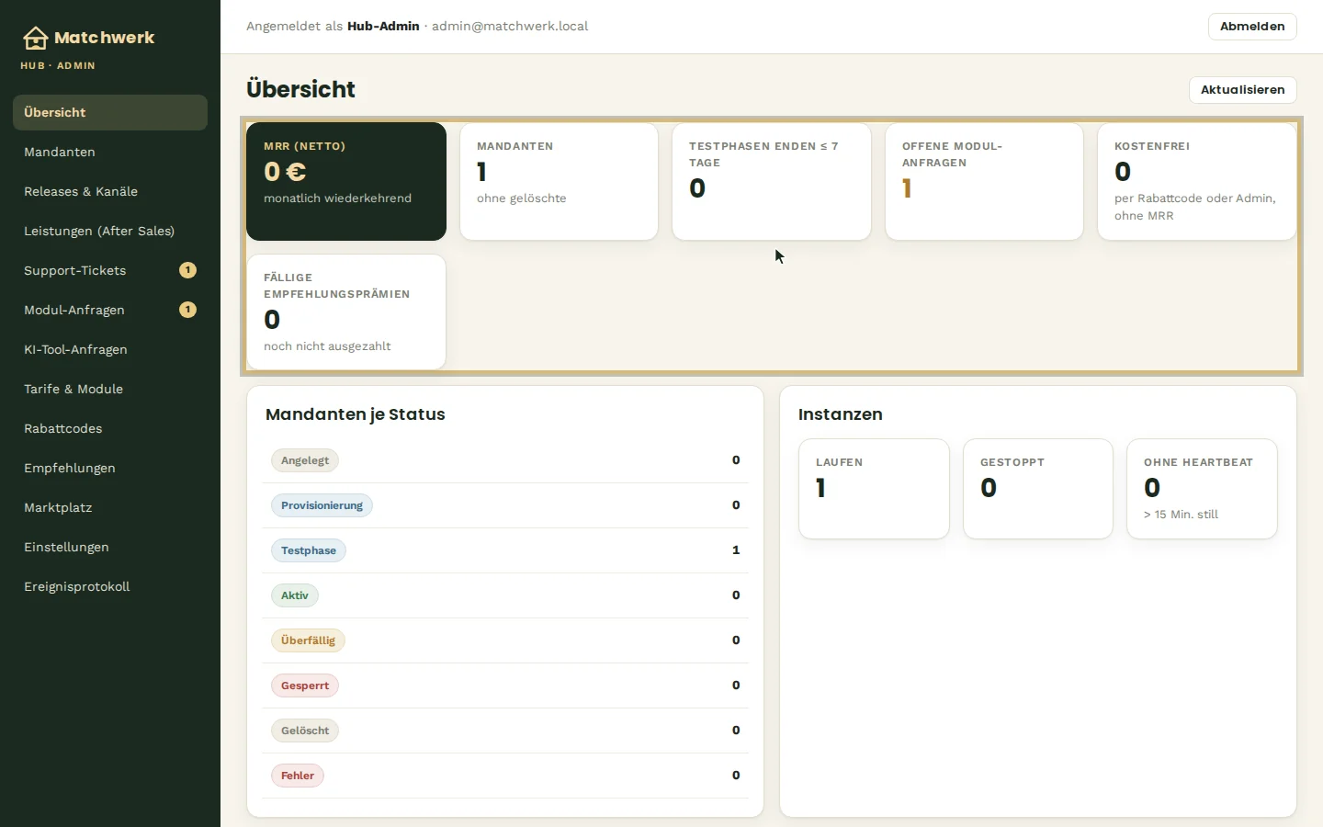Click the Aktiv status badge
The width and height of the screenshot is (1323, 827).
pyautogui.click(x=295, y=595)
